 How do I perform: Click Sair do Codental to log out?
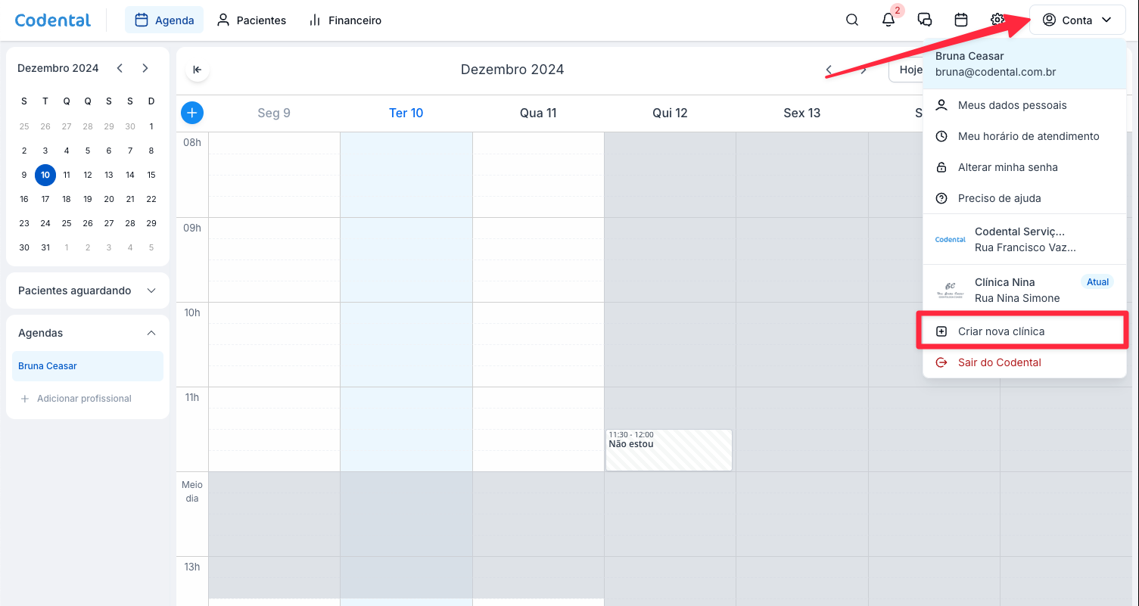(999, 362)
